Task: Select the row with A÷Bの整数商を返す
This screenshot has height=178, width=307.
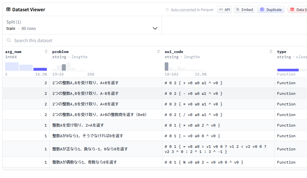Action: tap(155, 115)
